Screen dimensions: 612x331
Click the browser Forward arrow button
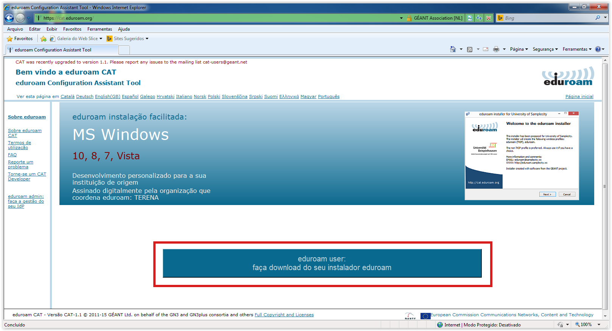pyautogui.click(x=20, y=18)
